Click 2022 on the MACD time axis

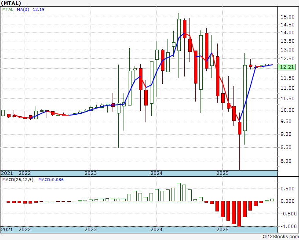tap(25, 229)
